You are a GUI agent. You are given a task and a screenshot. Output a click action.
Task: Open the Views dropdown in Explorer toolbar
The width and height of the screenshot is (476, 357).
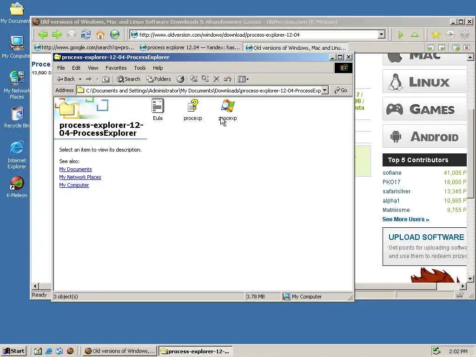244,79
